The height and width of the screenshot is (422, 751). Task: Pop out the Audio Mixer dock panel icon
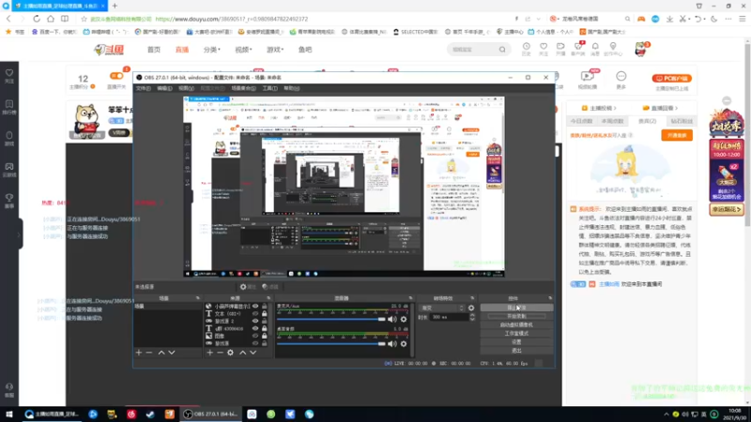click(410, 298)
